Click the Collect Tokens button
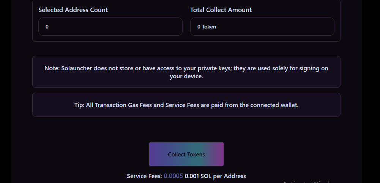The width and height of the screenshot is (380, 183). point(186,154)
